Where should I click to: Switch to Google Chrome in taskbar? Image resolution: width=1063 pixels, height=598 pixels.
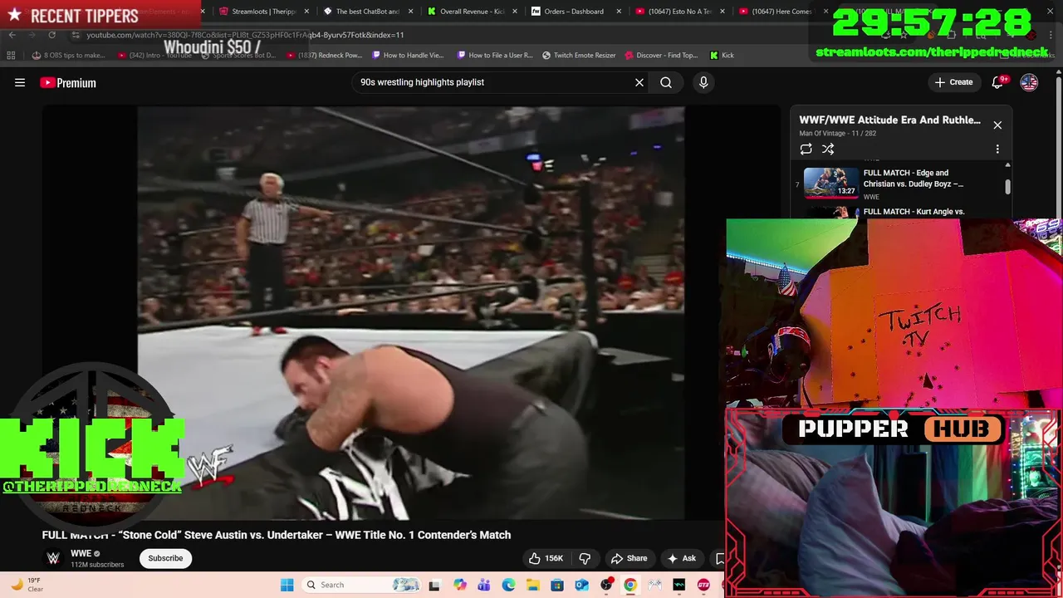coord(630,585)
